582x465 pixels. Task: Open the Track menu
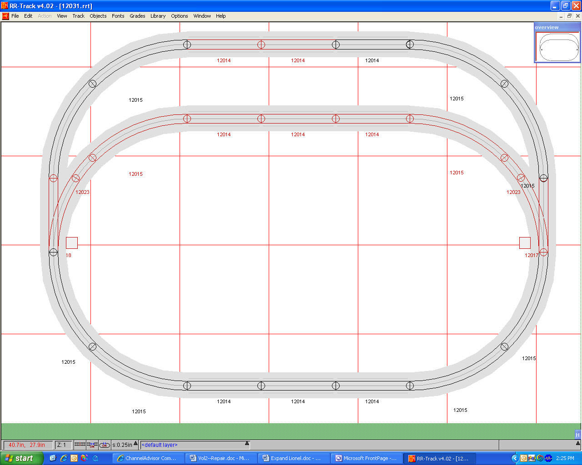tap(78, 16)
